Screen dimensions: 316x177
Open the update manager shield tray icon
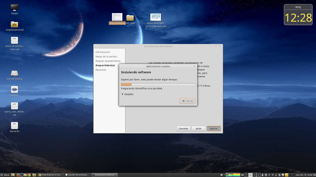click(x=283, y=175)
